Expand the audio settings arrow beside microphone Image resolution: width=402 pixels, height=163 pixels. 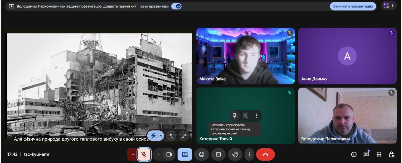click(x=133, y=154)
